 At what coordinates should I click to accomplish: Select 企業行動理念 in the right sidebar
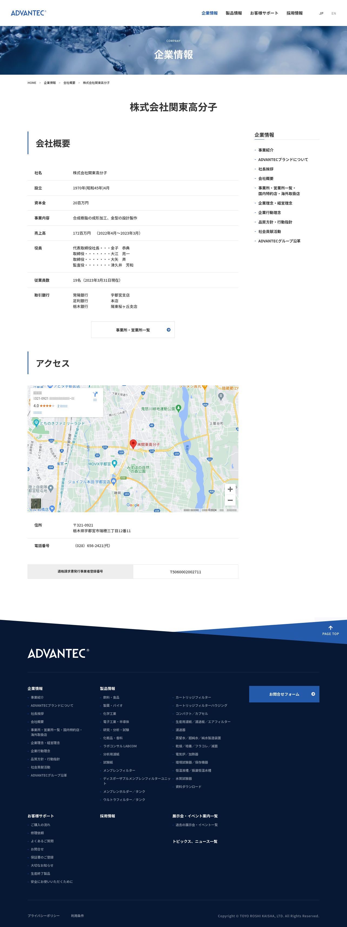coord(270,213)
